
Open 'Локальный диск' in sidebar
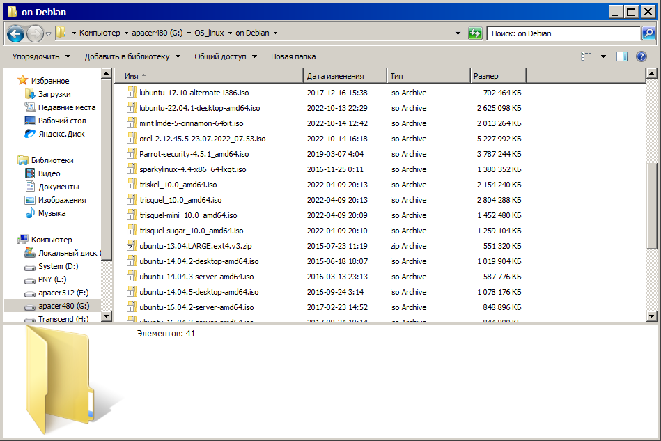tap(68, 253)
